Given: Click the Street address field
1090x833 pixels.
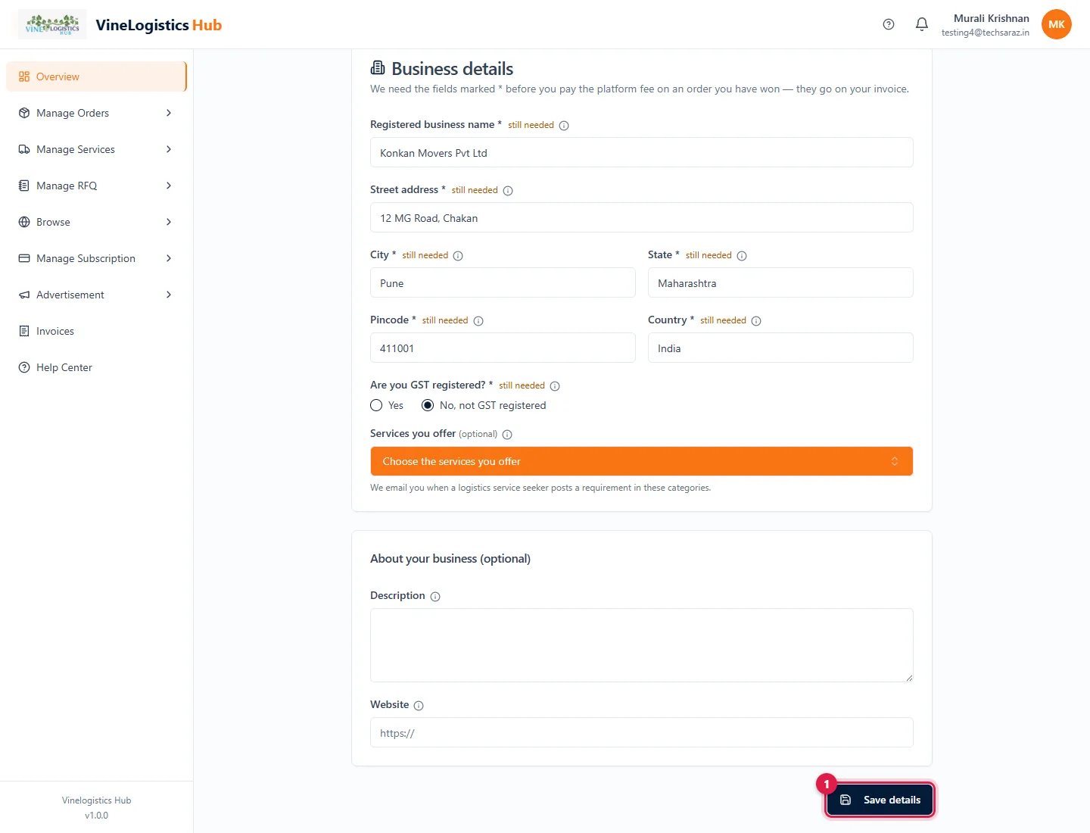Looking at the screenshot, I should tap(642, 217).
